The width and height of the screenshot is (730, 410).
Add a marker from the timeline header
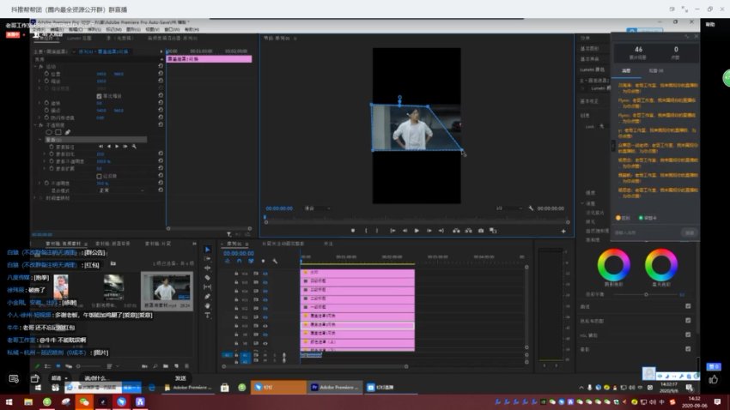[263, 262]
